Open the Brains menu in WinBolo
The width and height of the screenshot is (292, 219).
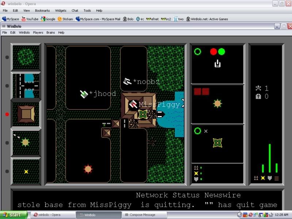[50, 32]
